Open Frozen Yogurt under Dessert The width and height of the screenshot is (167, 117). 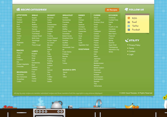(x=52, y=40)
